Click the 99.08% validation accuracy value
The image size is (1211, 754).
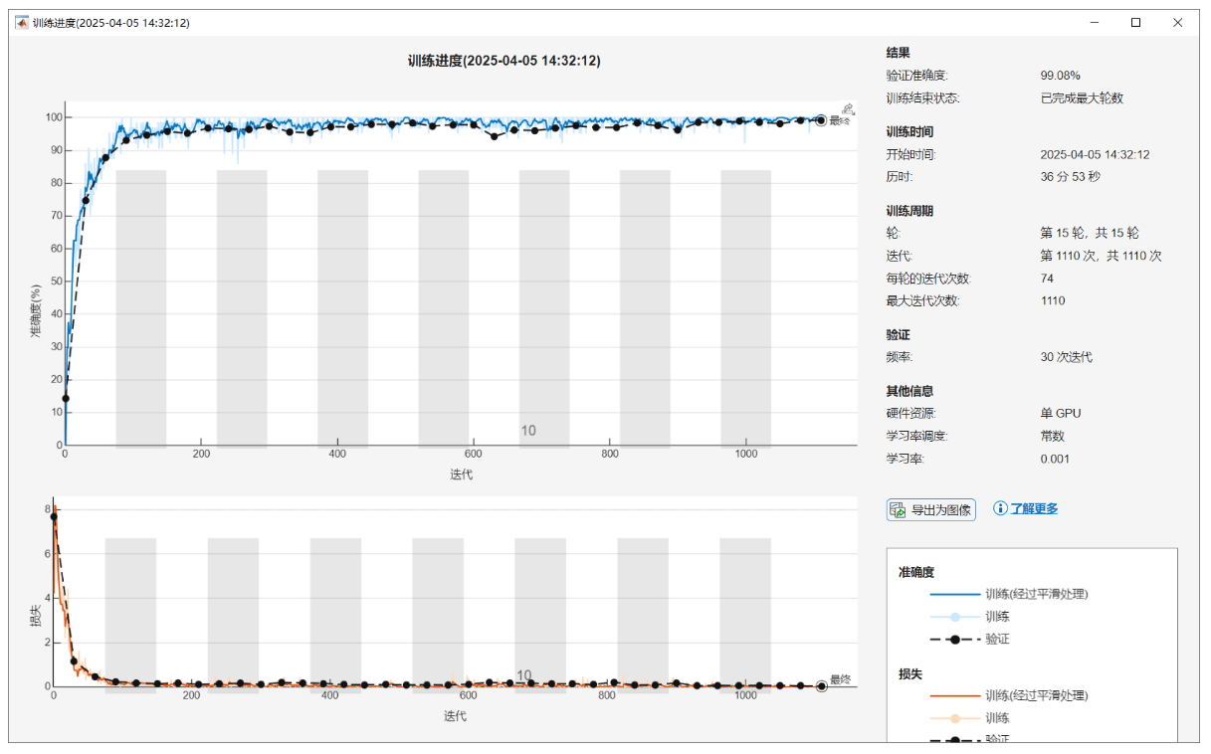pyautogui.click(x=1060, y=76)
